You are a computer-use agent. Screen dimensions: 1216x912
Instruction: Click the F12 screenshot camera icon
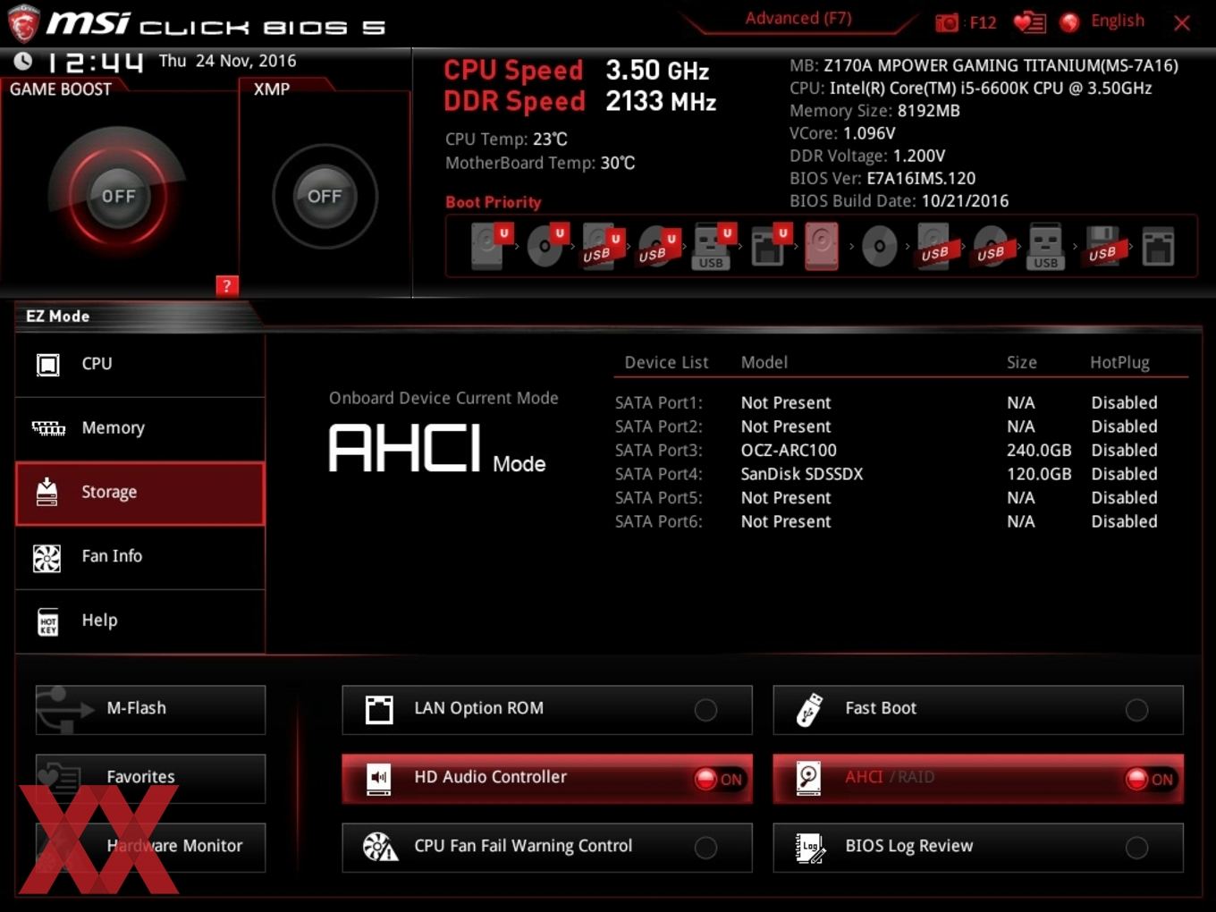pyautogui.click(x=947, y=22)
